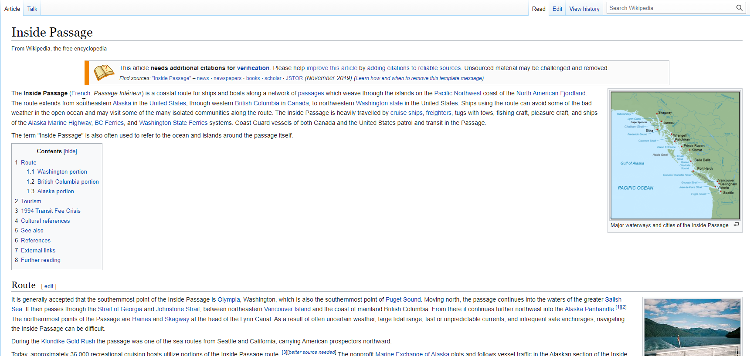Open Vancouver Island link
Screen dimensions: 750x356
click(287, 309)
